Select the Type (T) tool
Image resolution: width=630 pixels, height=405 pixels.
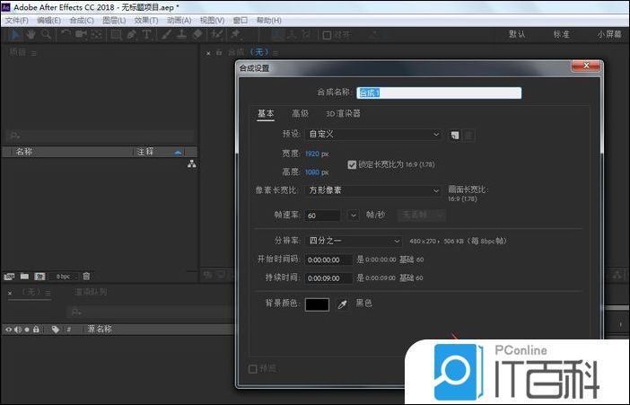coord(147,34)
